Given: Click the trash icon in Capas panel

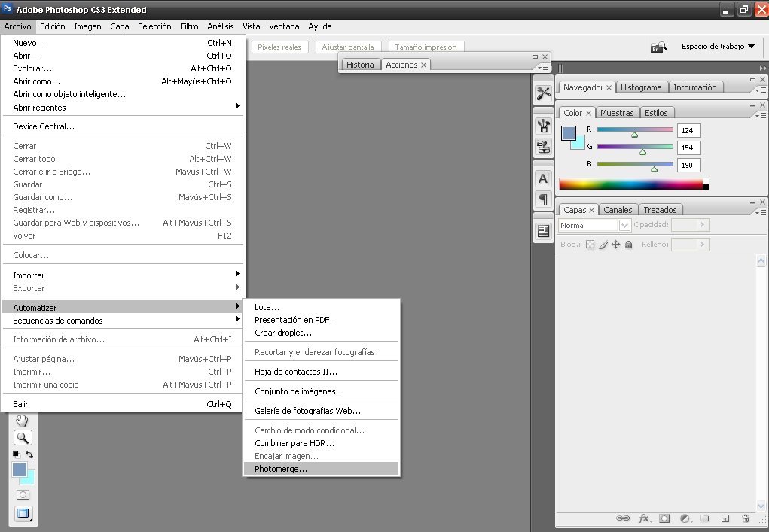Looking at the screenshot, I should [745, 518].
